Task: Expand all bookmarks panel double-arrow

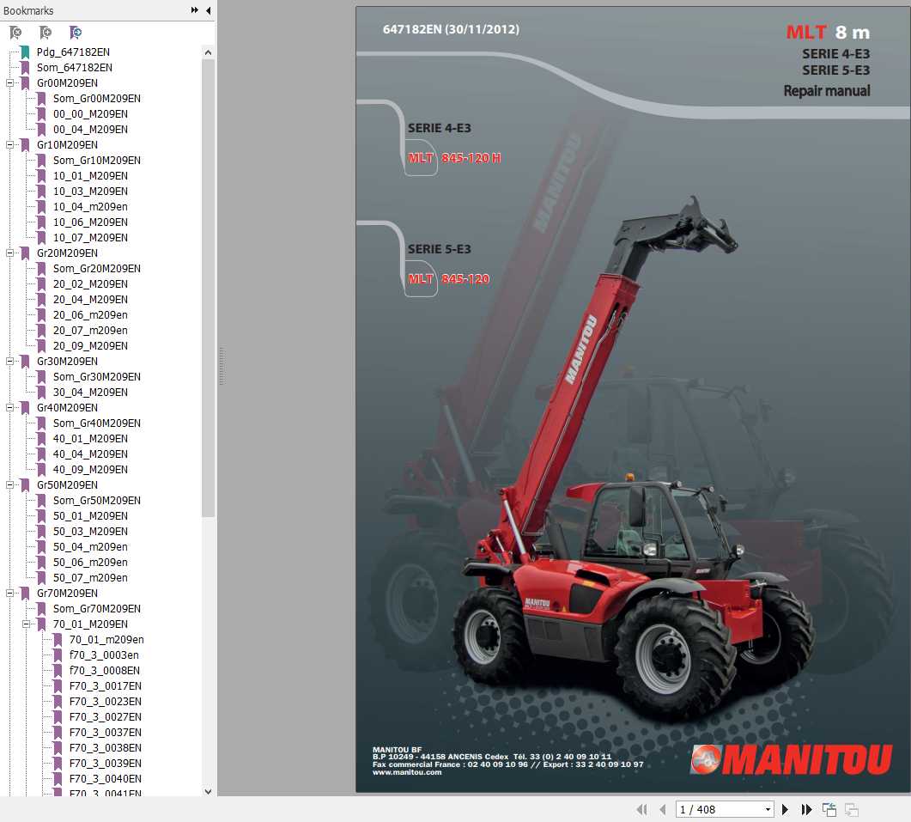Action: point(195,10)
